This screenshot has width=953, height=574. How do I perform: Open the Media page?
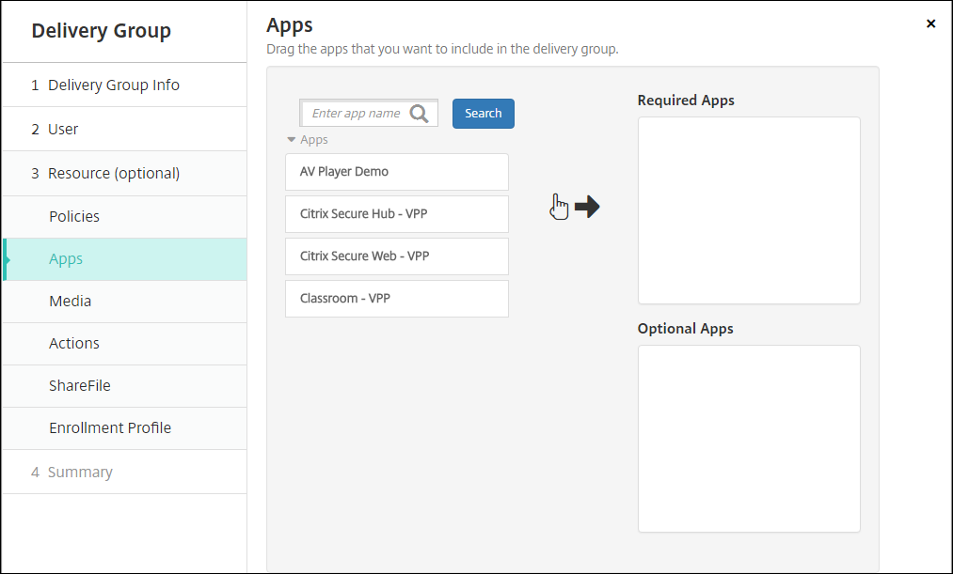[x=71, y=301]
